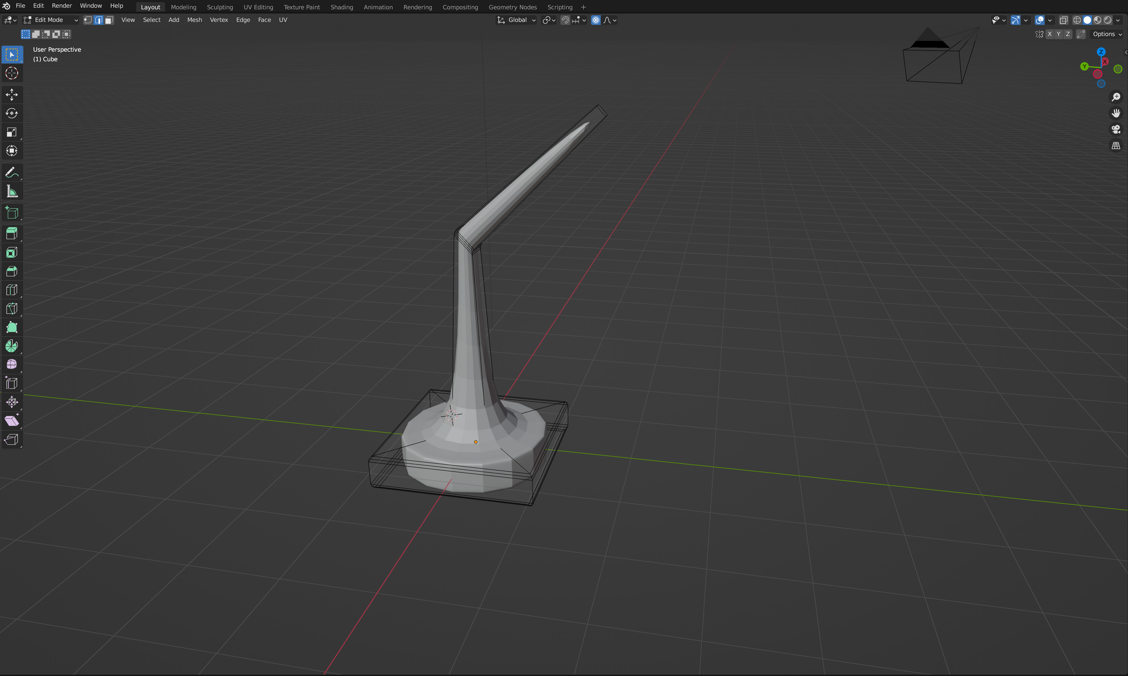Click the Render menu in top bar
The image size is (1128, 676).
pyautogui.click(x=62, y=6)
